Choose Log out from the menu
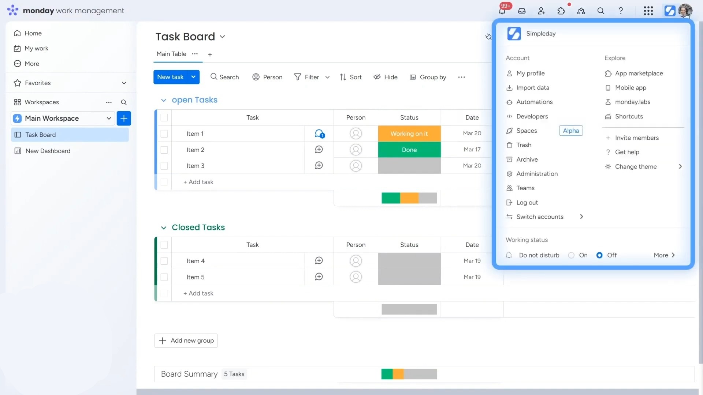 click(x=527, y=203)
